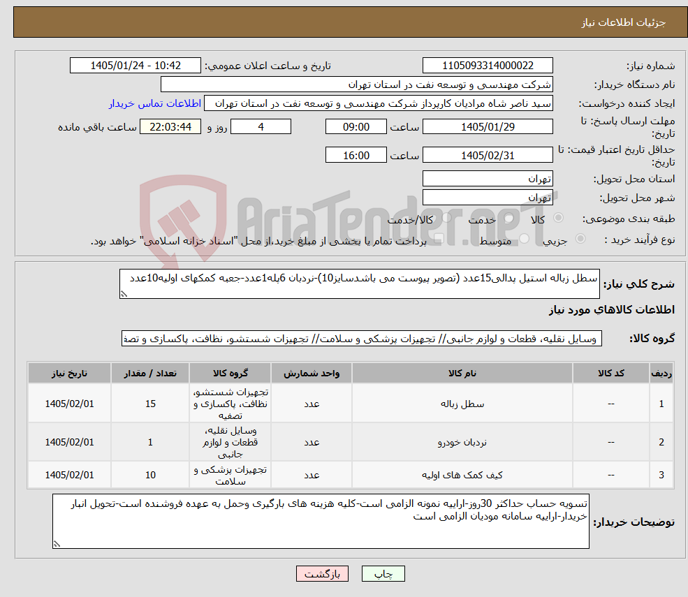Click the ردیف column header
The height and width of the screenshot is (597, 688).
point(661,374)
